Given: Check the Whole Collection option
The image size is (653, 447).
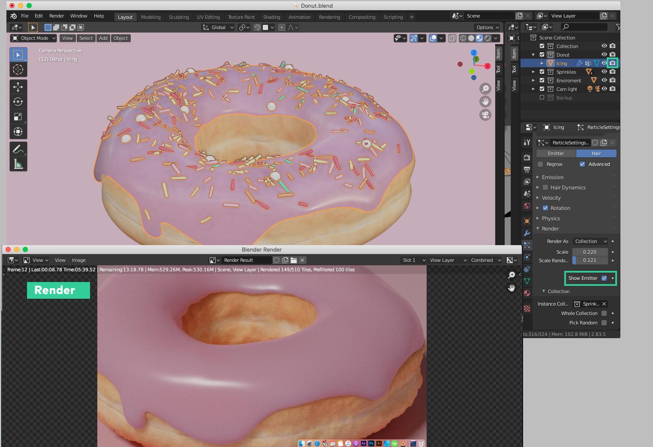Looking at the screenshot, I should pos(604,313).
